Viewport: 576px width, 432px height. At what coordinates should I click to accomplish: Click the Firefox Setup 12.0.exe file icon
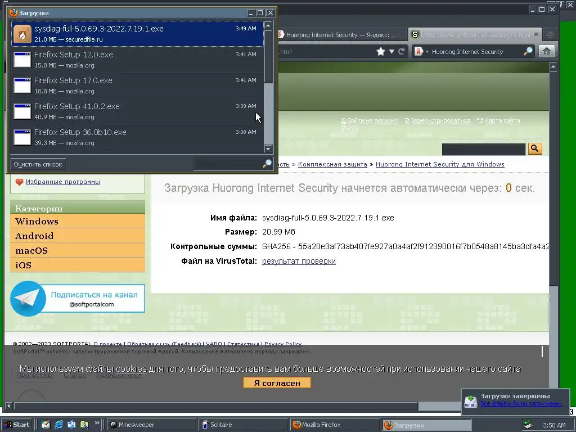[x=22, y=60]
